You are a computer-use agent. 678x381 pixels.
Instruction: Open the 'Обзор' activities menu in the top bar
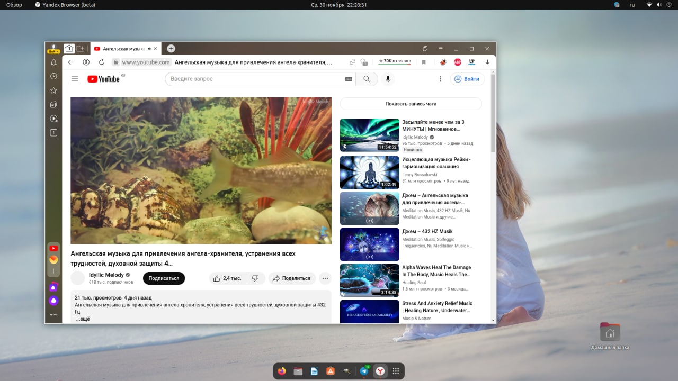click(x=14, y=5)
